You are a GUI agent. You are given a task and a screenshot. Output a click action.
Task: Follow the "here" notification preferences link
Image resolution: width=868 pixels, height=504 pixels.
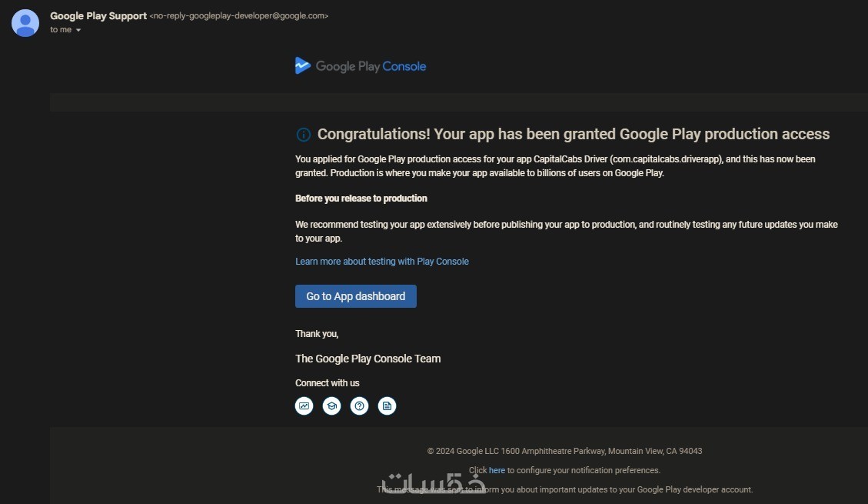pos(497,470)
